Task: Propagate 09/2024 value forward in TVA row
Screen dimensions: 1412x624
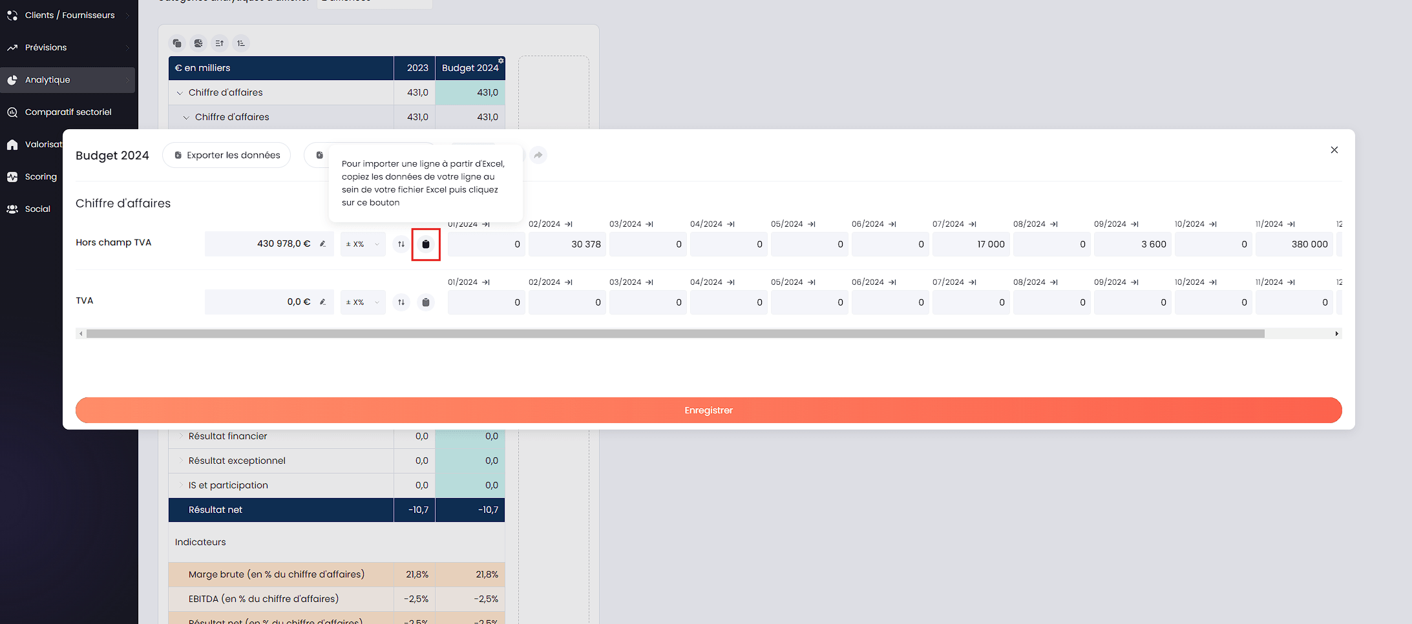Action: point(1135,282)
